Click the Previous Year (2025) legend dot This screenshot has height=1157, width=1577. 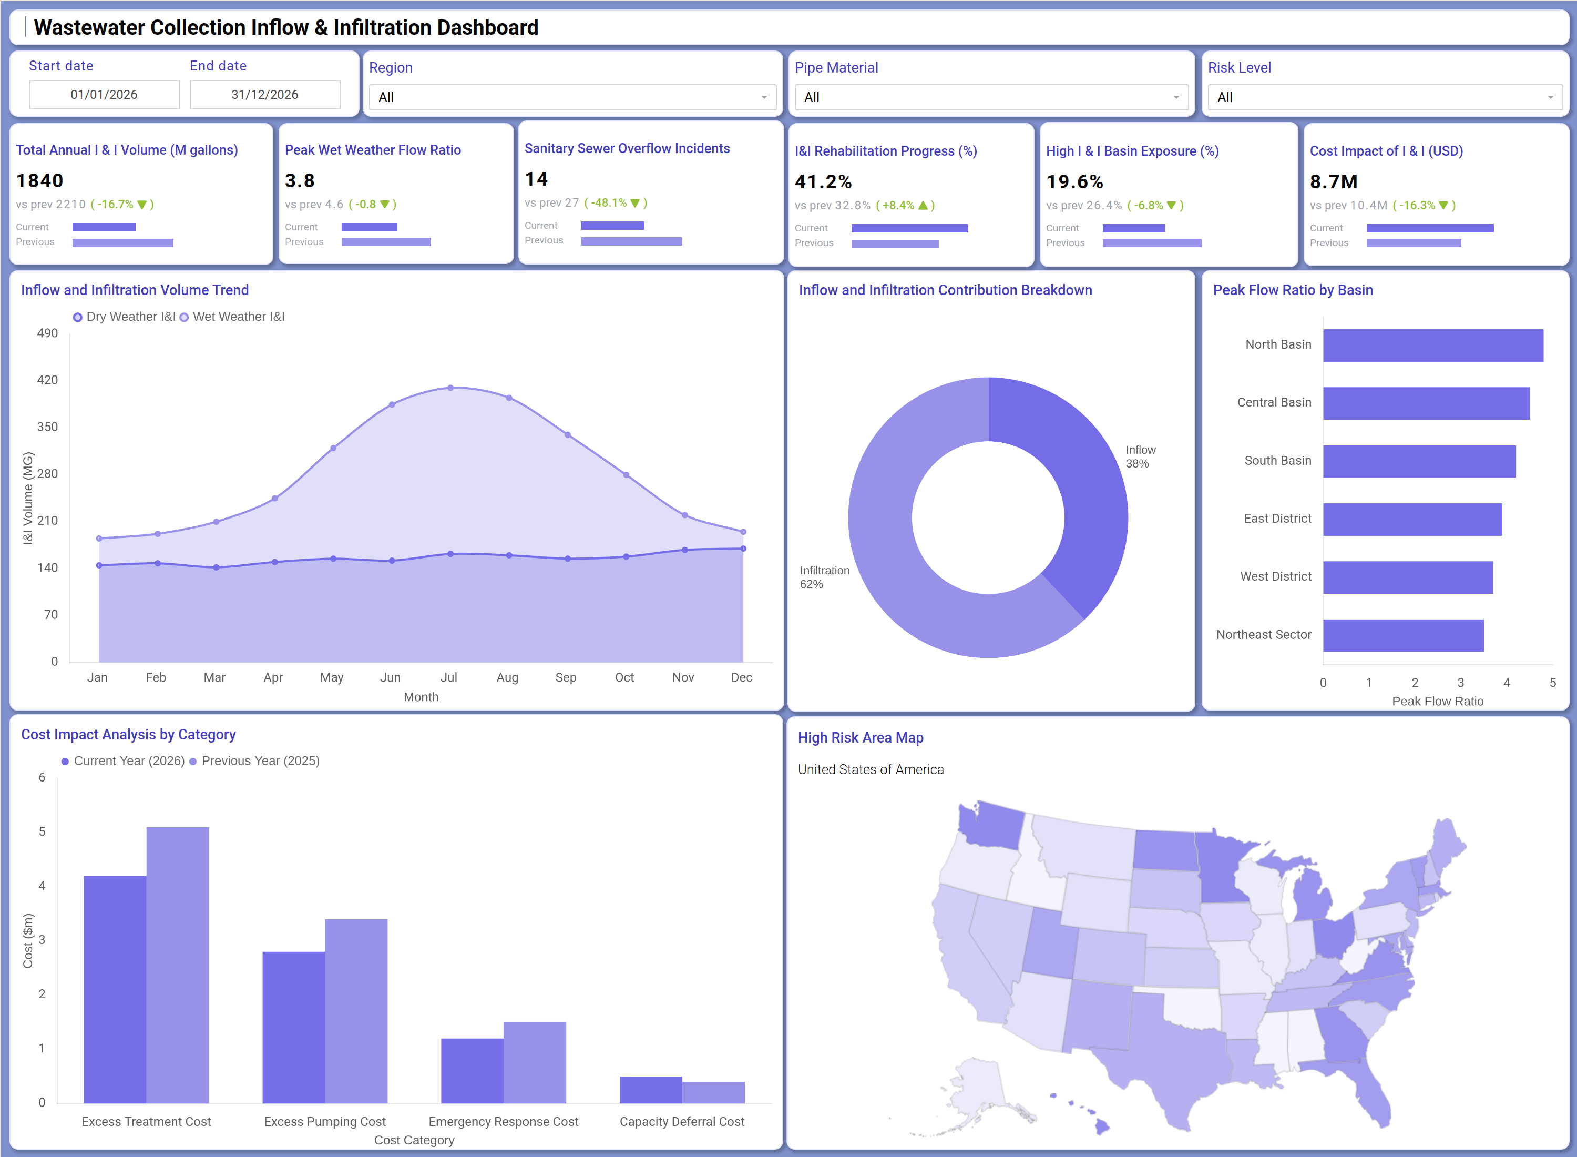(x=193, y=762)
